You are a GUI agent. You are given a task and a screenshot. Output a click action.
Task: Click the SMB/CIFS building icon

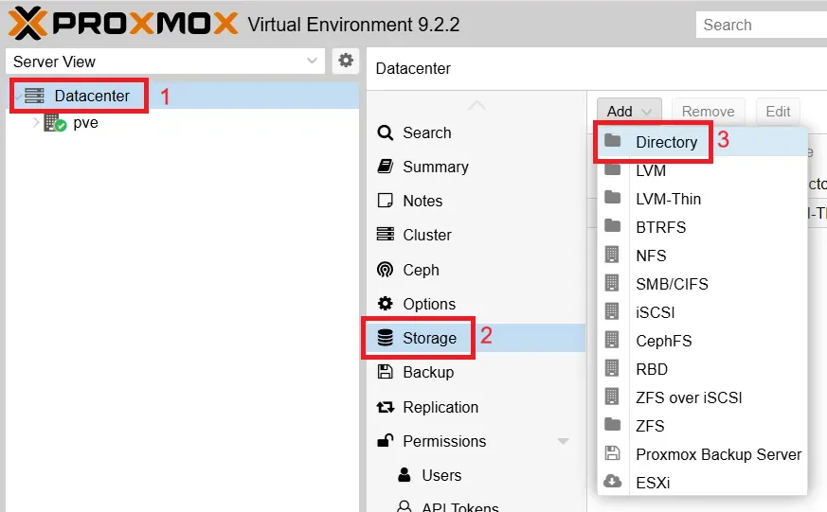[x=612, y=283]
